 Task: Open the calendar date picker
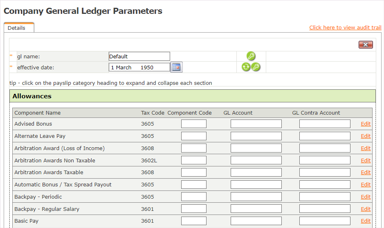(x=176, y=67)
